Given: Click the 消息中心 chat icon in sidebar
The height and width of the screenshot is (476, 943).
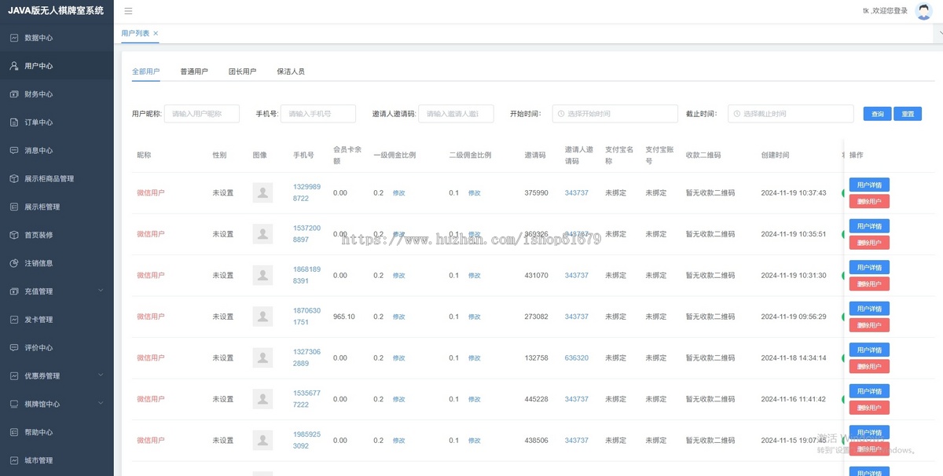Looking at the screenshot, I should click(14, 150).
